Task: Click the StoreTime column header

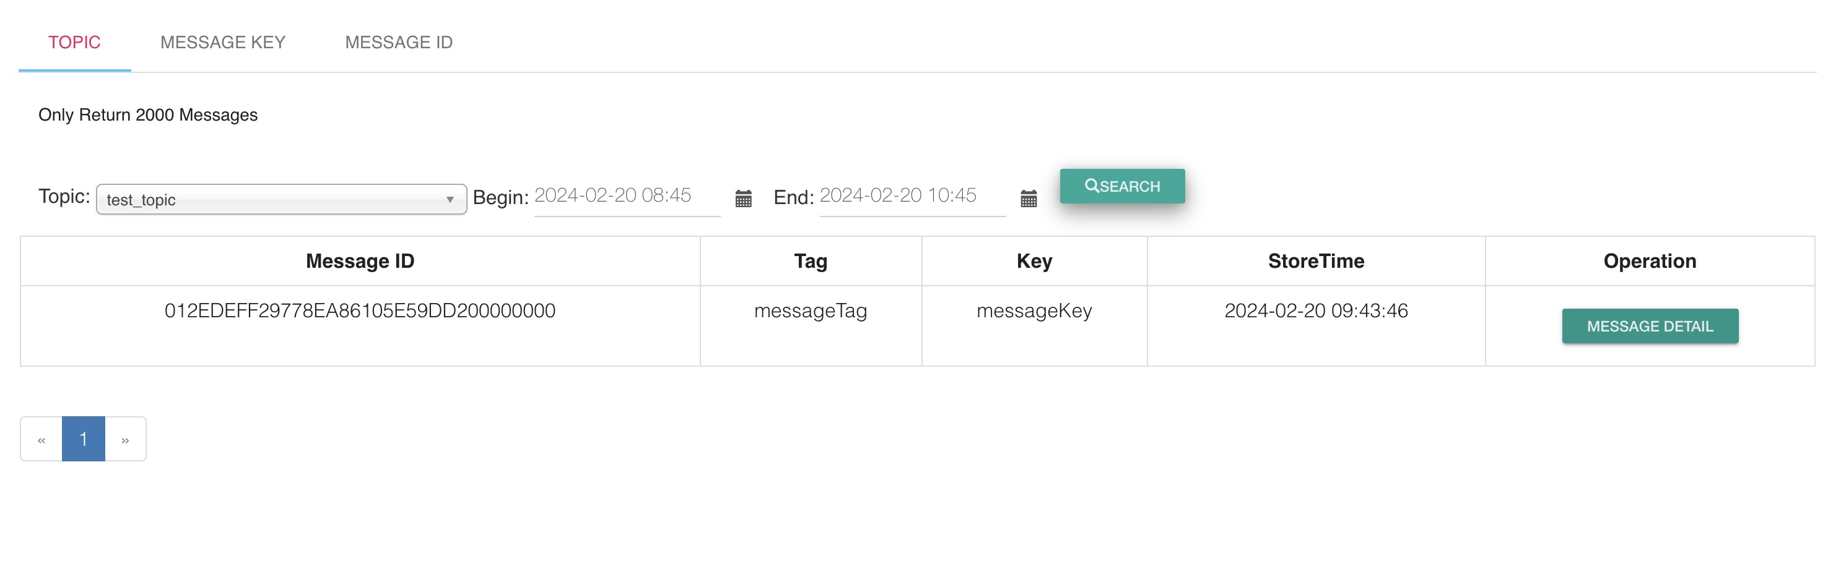Action: (1316, 261)
